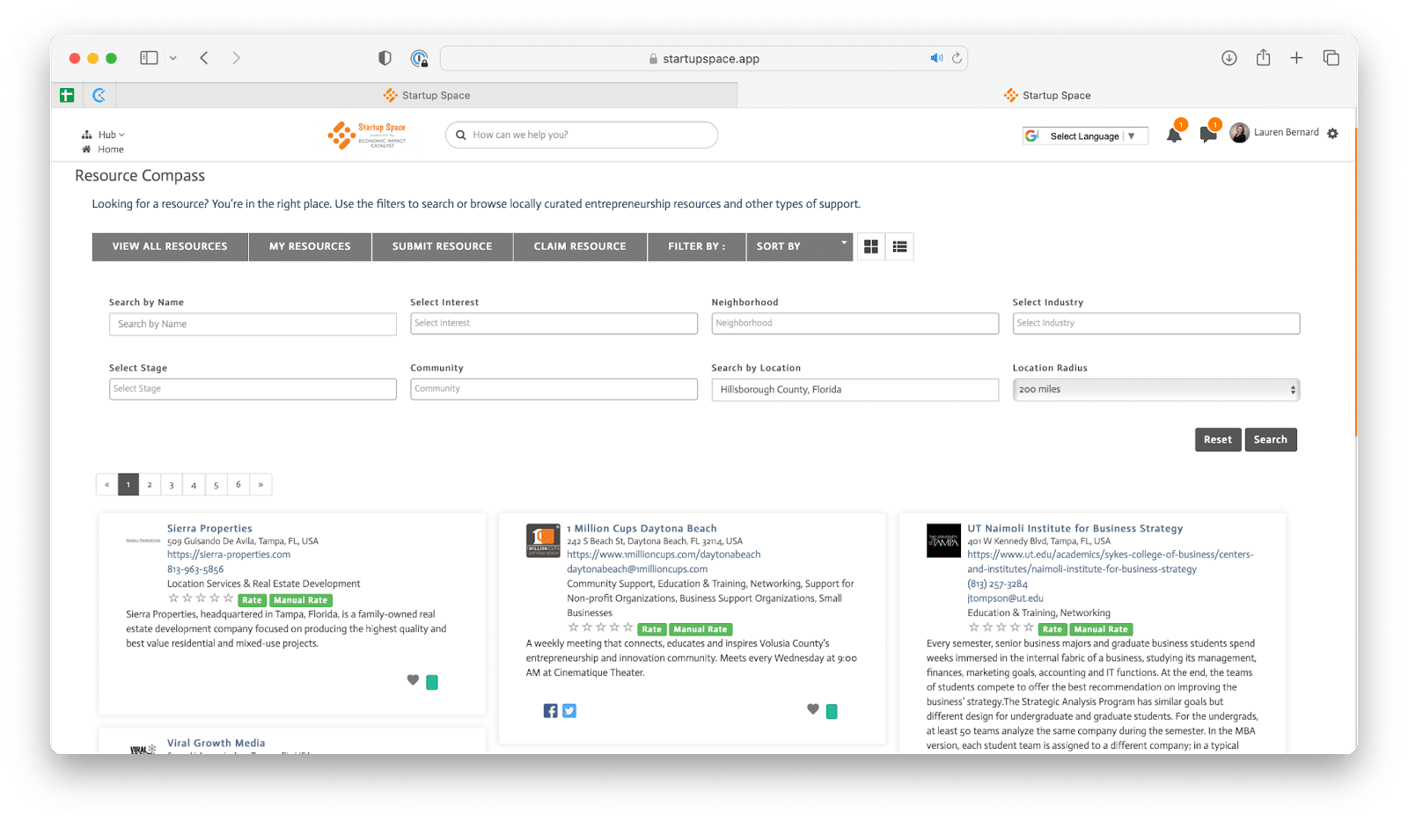Expand the Hub dropdown menu
This screenshot has height=821, width=1408.
coord(111,135)
